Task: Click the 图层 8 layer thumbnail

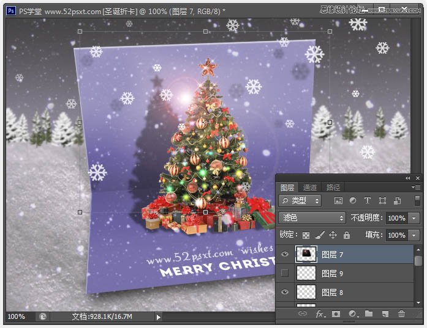Action: [x=306, y=292]
